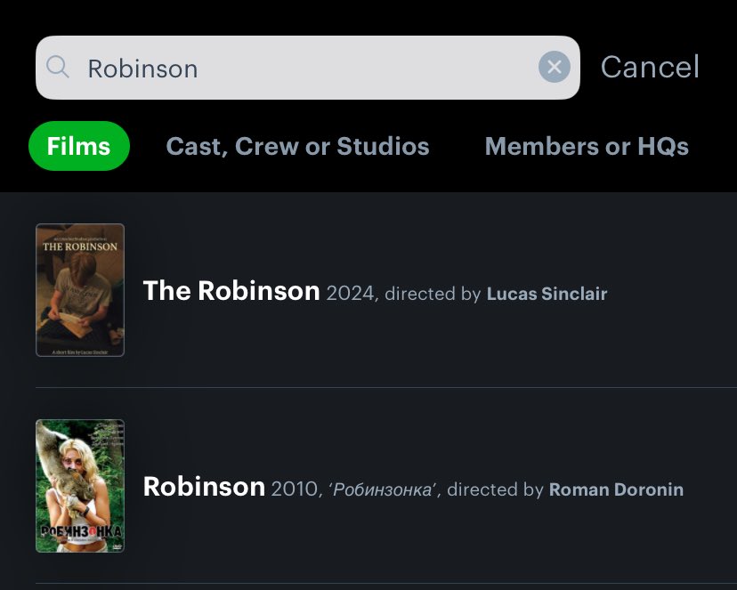Cancel the current search
This screenshot has height=590, width=737.
(x=649, y=66)
